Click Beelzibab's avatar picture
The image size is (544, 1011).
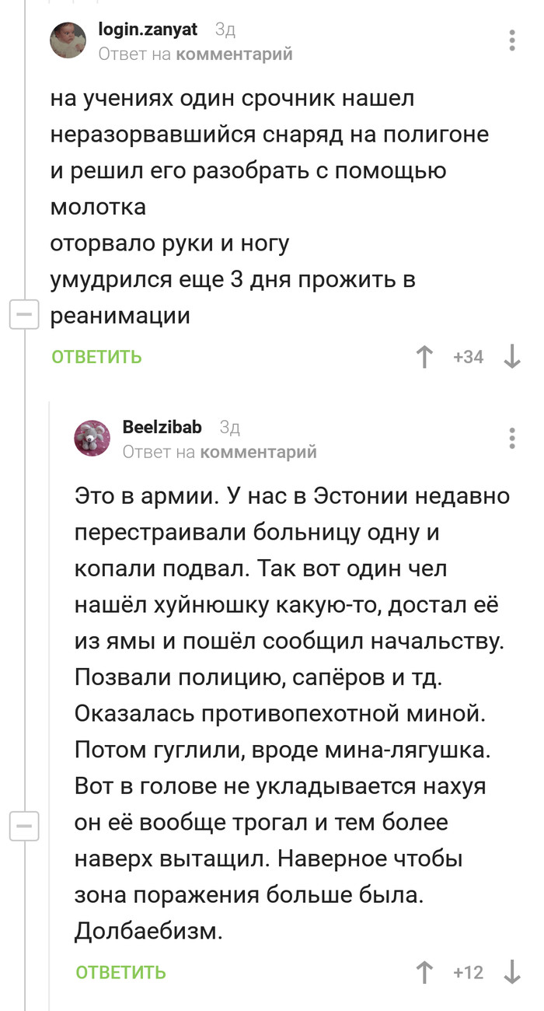point(92,438)
